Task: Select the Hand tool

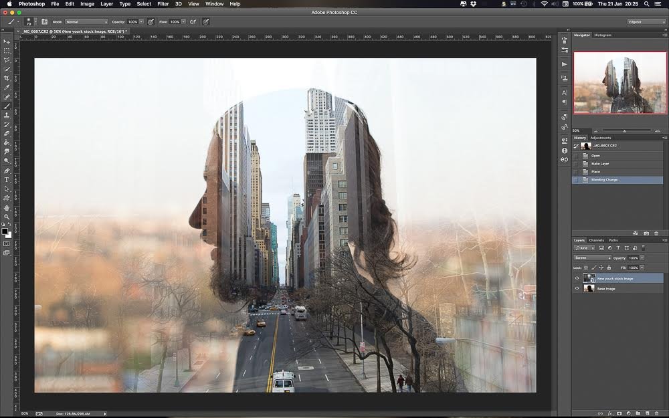Action: [x=7, y=207]
